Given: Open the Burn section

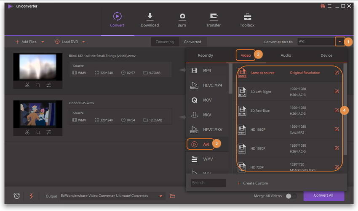Looking at the screenshot, I should click(x=182, y=20).
